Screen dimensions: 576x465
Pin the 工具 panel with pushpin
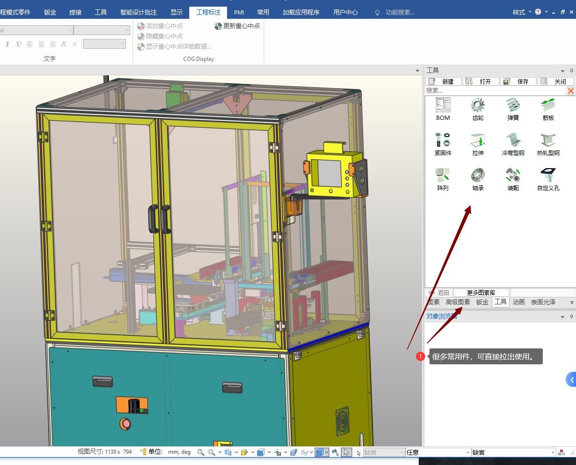571,71
